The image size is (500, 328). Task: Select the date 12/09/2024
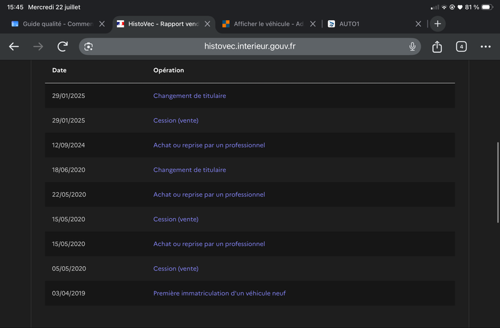tap(69, 145)
